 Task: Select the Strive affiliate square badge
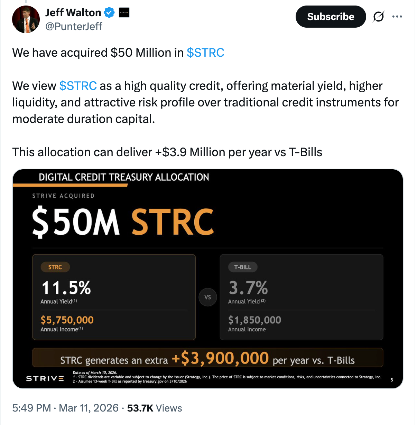point(123,12)
